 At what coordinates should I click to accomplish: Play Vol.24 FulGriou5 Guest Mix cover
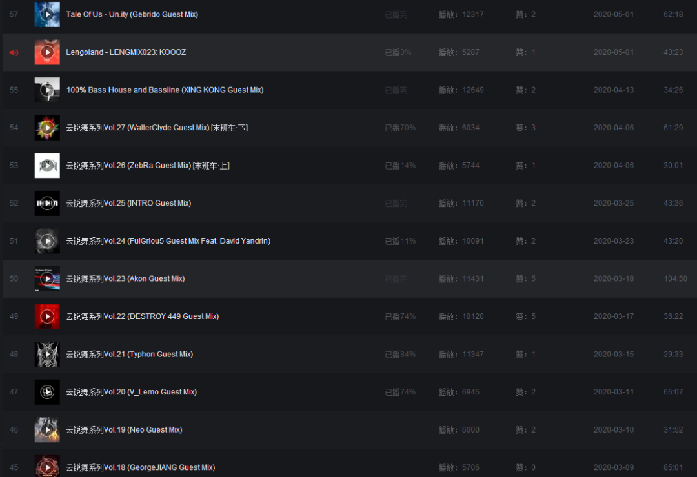tap(47, 241)
